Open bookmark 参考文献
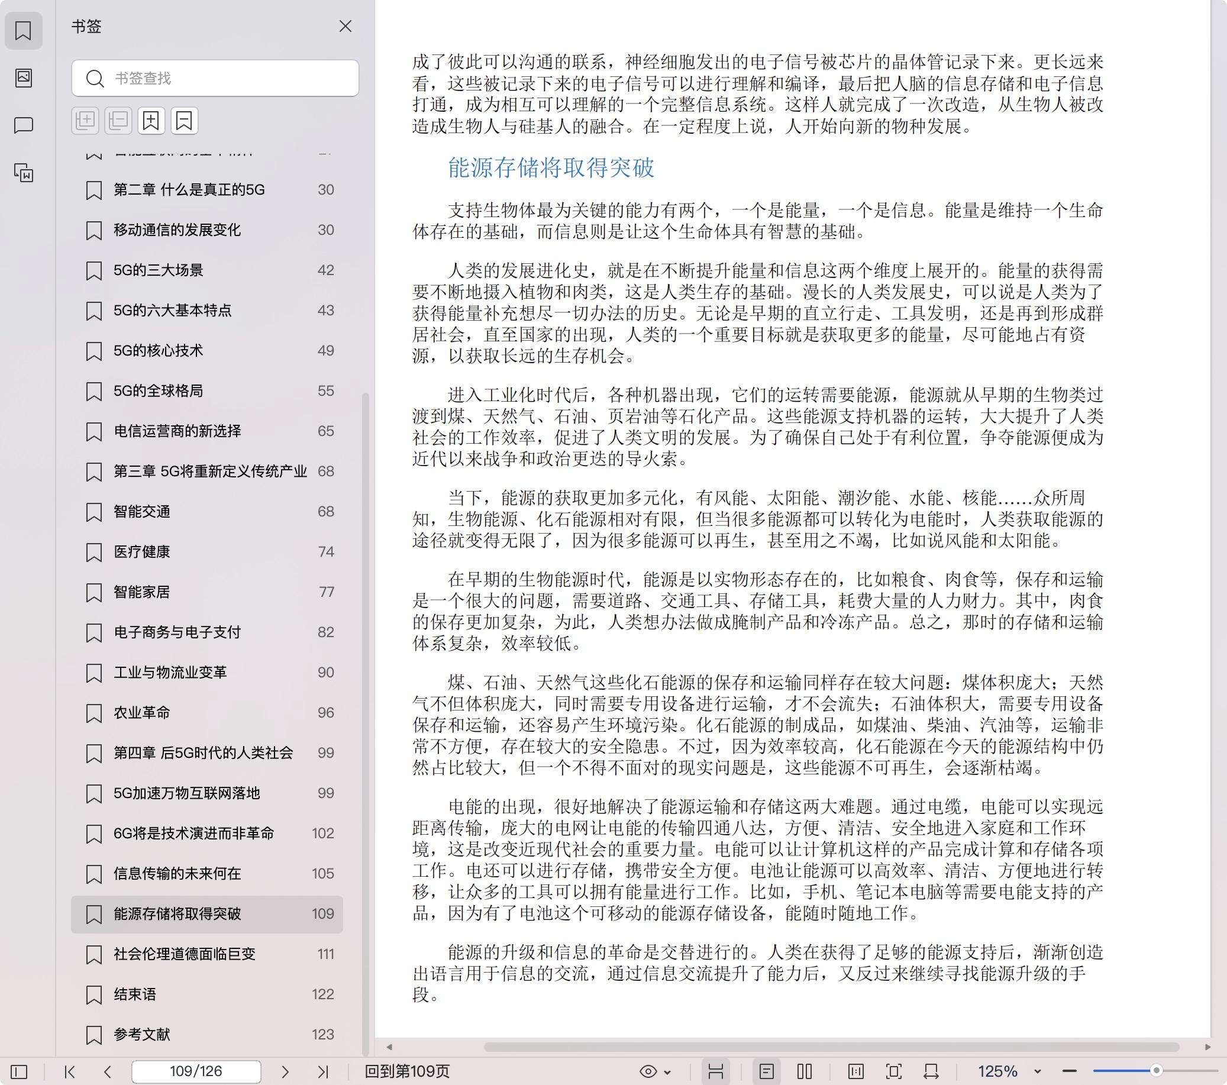Screen dimensions: 1227x1085 (x=207, y=1035)
